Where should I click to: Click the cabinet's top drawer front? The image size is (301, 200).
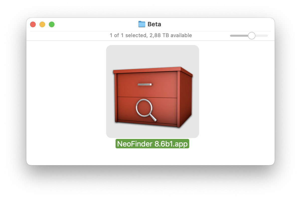click(147, 84)
